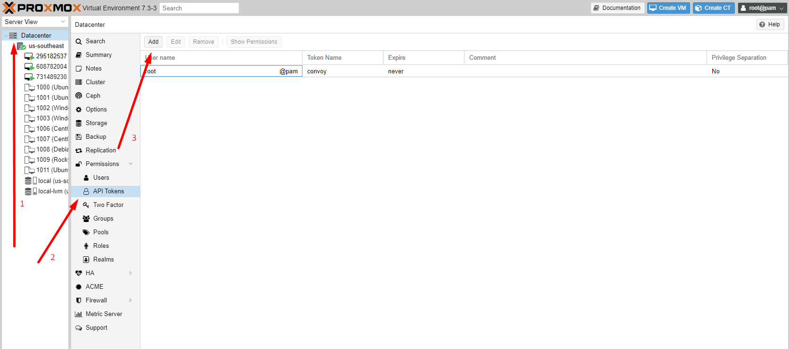Click the Show Permissions button
This screenshot has width=789, height=349.
pyautogui.click(x=254, y=42)
